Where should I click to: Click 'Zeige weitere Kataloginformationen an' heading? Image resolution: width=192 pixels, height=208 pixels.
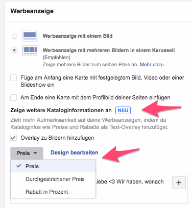coord(61,110)
